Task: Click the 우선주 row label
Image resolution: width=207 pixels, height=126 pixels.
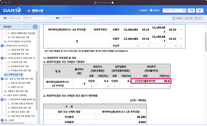Action: point(116,46)
